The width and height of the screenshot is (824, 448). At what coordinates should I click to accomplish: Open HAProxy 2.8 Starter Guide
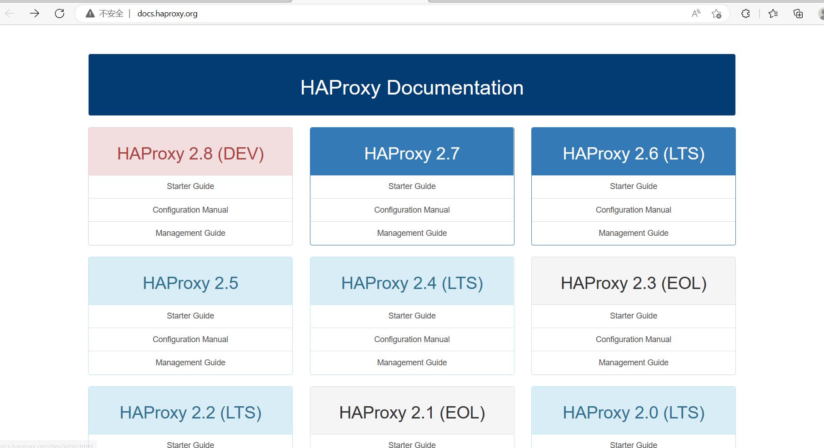[x=190, y=186]
